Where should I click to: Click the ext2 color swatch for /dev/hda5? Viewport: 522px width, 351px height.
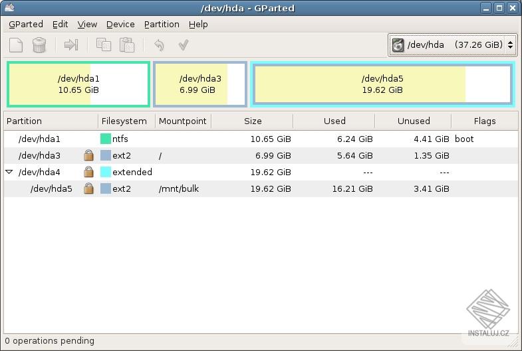(106, 188)
